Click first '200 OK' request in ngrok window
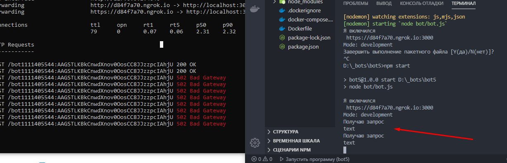 tap(186, 65)
